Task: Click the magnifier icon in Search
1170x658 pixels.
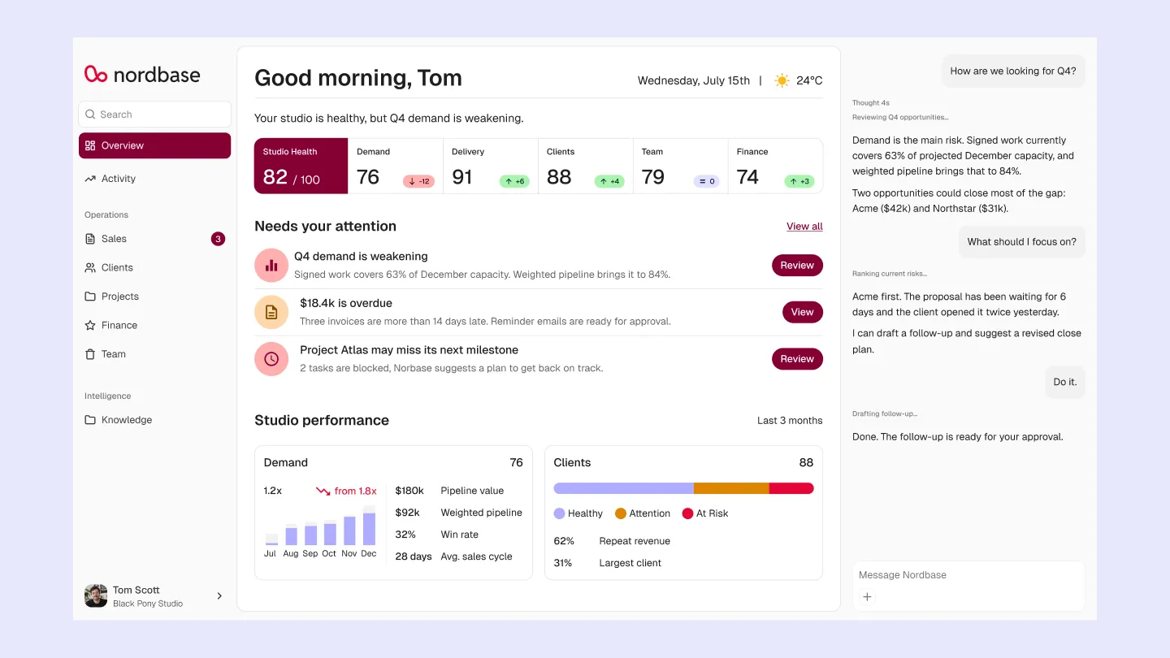Action: coord(90,115)
